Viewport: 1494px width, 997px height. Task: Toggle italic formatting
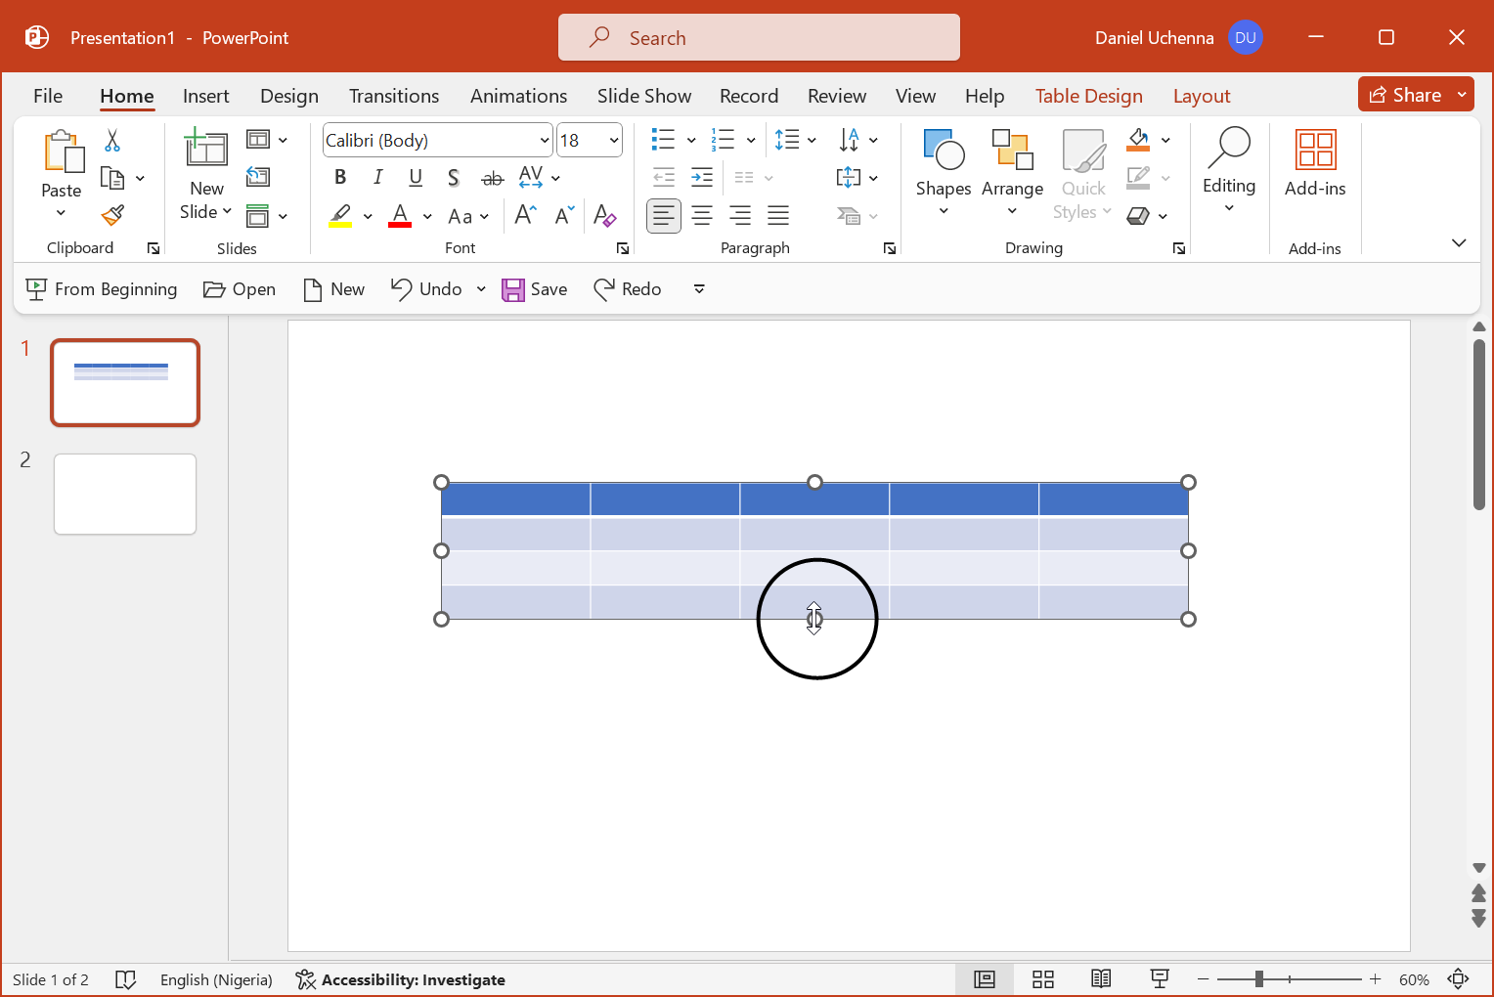tap(377, 177)
